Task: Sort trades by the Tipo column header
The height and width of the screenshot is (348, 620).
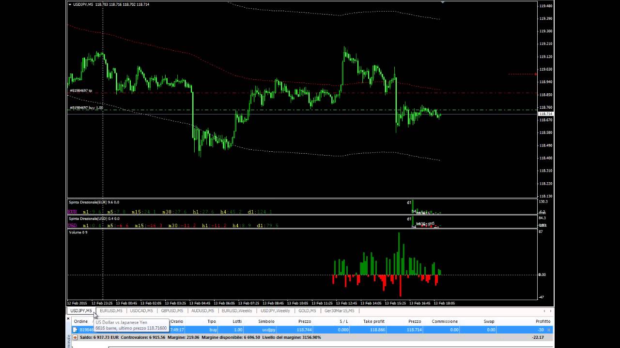Action: (212, 321)
